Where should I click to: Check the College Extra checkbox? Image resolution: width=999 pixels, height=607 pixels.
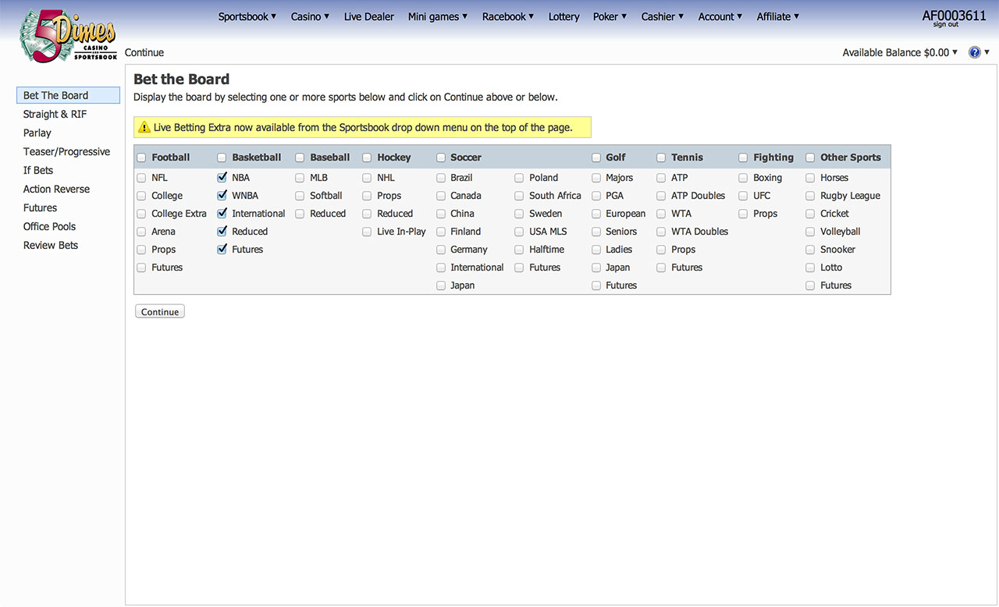click(141, 214)
